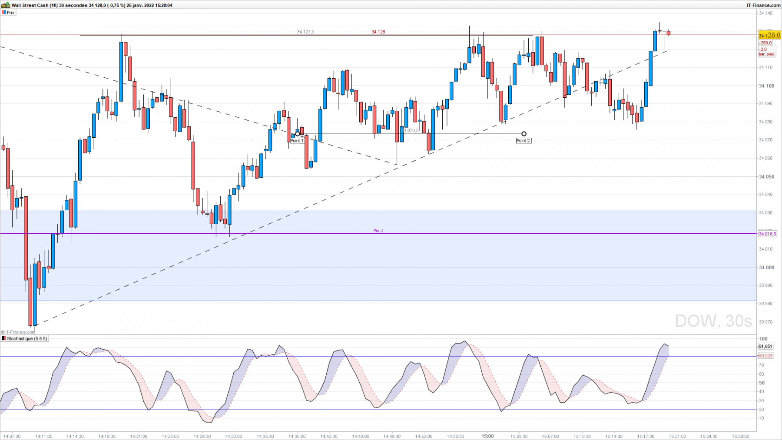Click the 34 050 price axis label
This screenshot has height=440, width=782.
click(x=766, y=176)
